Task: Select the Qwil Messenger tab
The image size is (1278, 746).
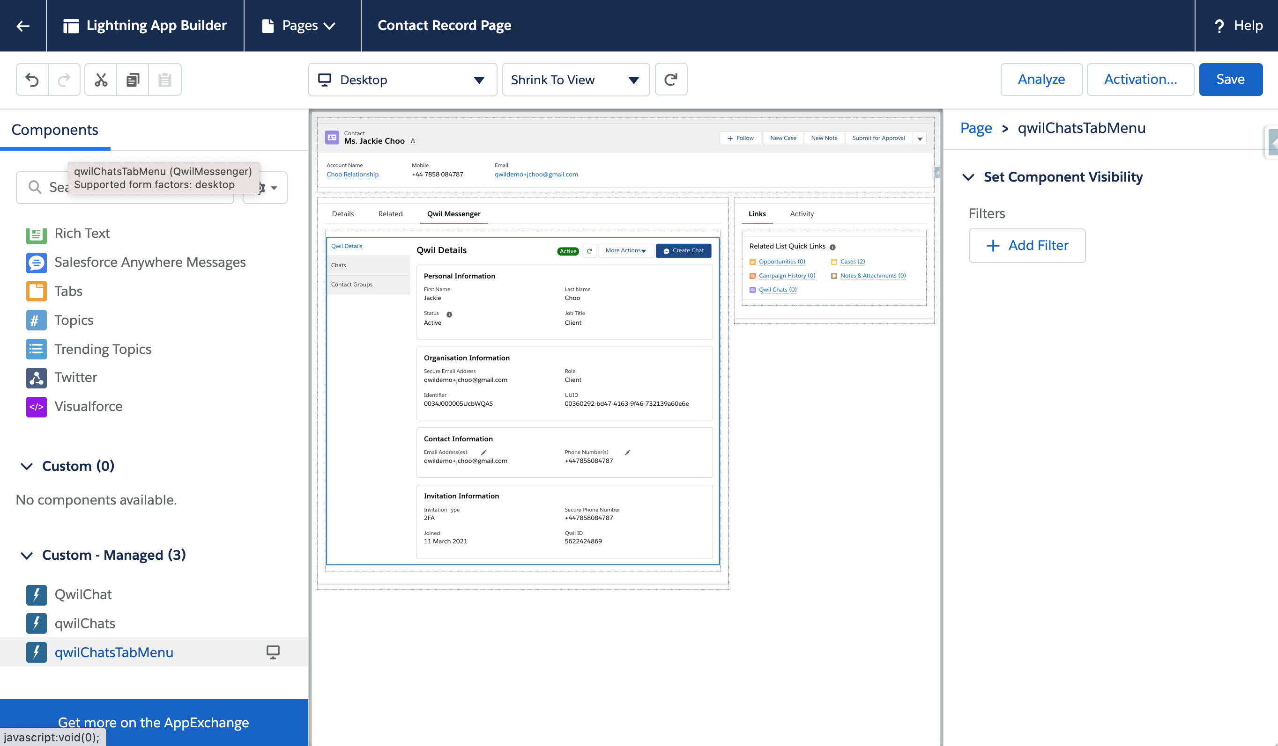Action: [x=454, y=214]
